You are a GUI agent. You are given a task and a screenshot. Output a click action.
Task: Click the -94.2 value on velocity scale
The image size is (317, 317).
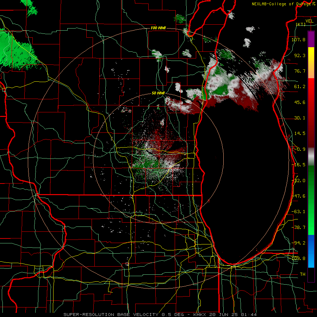tap(298, 243)
